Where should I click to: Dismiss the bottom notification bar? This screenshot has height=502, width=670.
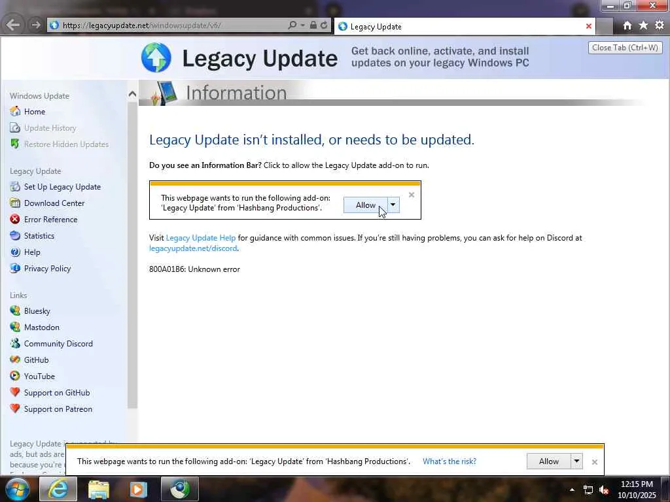[594, 462]
